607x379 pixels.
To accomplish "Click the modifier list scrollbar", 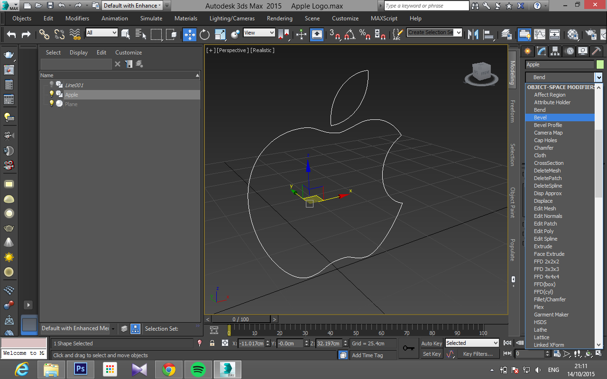I will point(598,163).
